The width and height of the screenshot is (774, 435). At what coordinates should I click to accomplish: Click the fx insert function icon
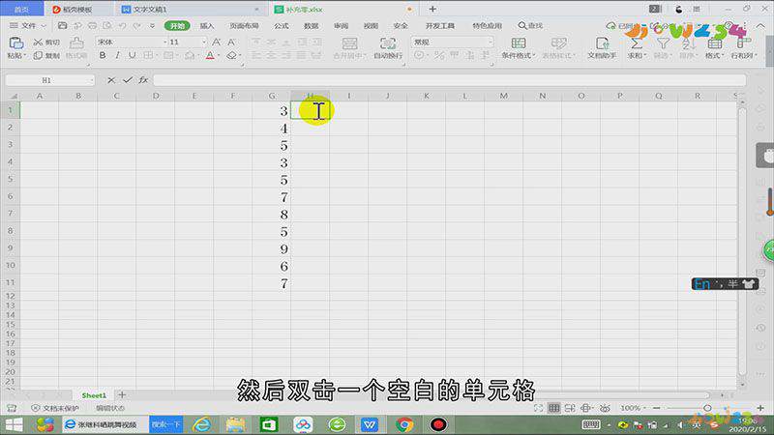coord(143,80)
